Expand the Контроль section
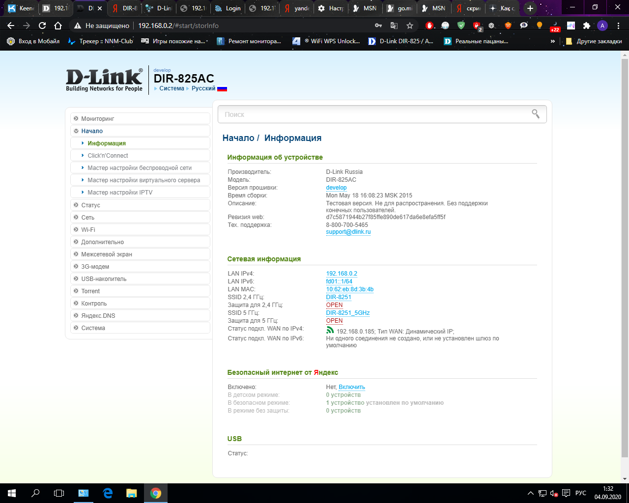 pos(140,304)
